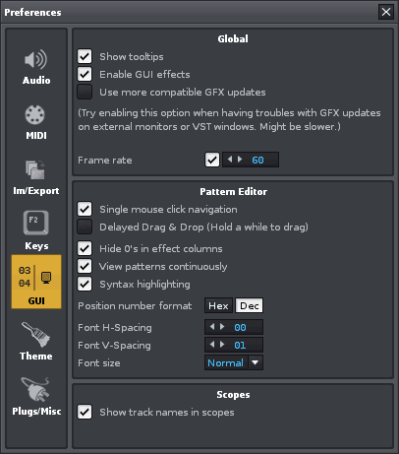Open the Plugs/Misc plug icon
This screenshot has height=454, width=399.
35,390
